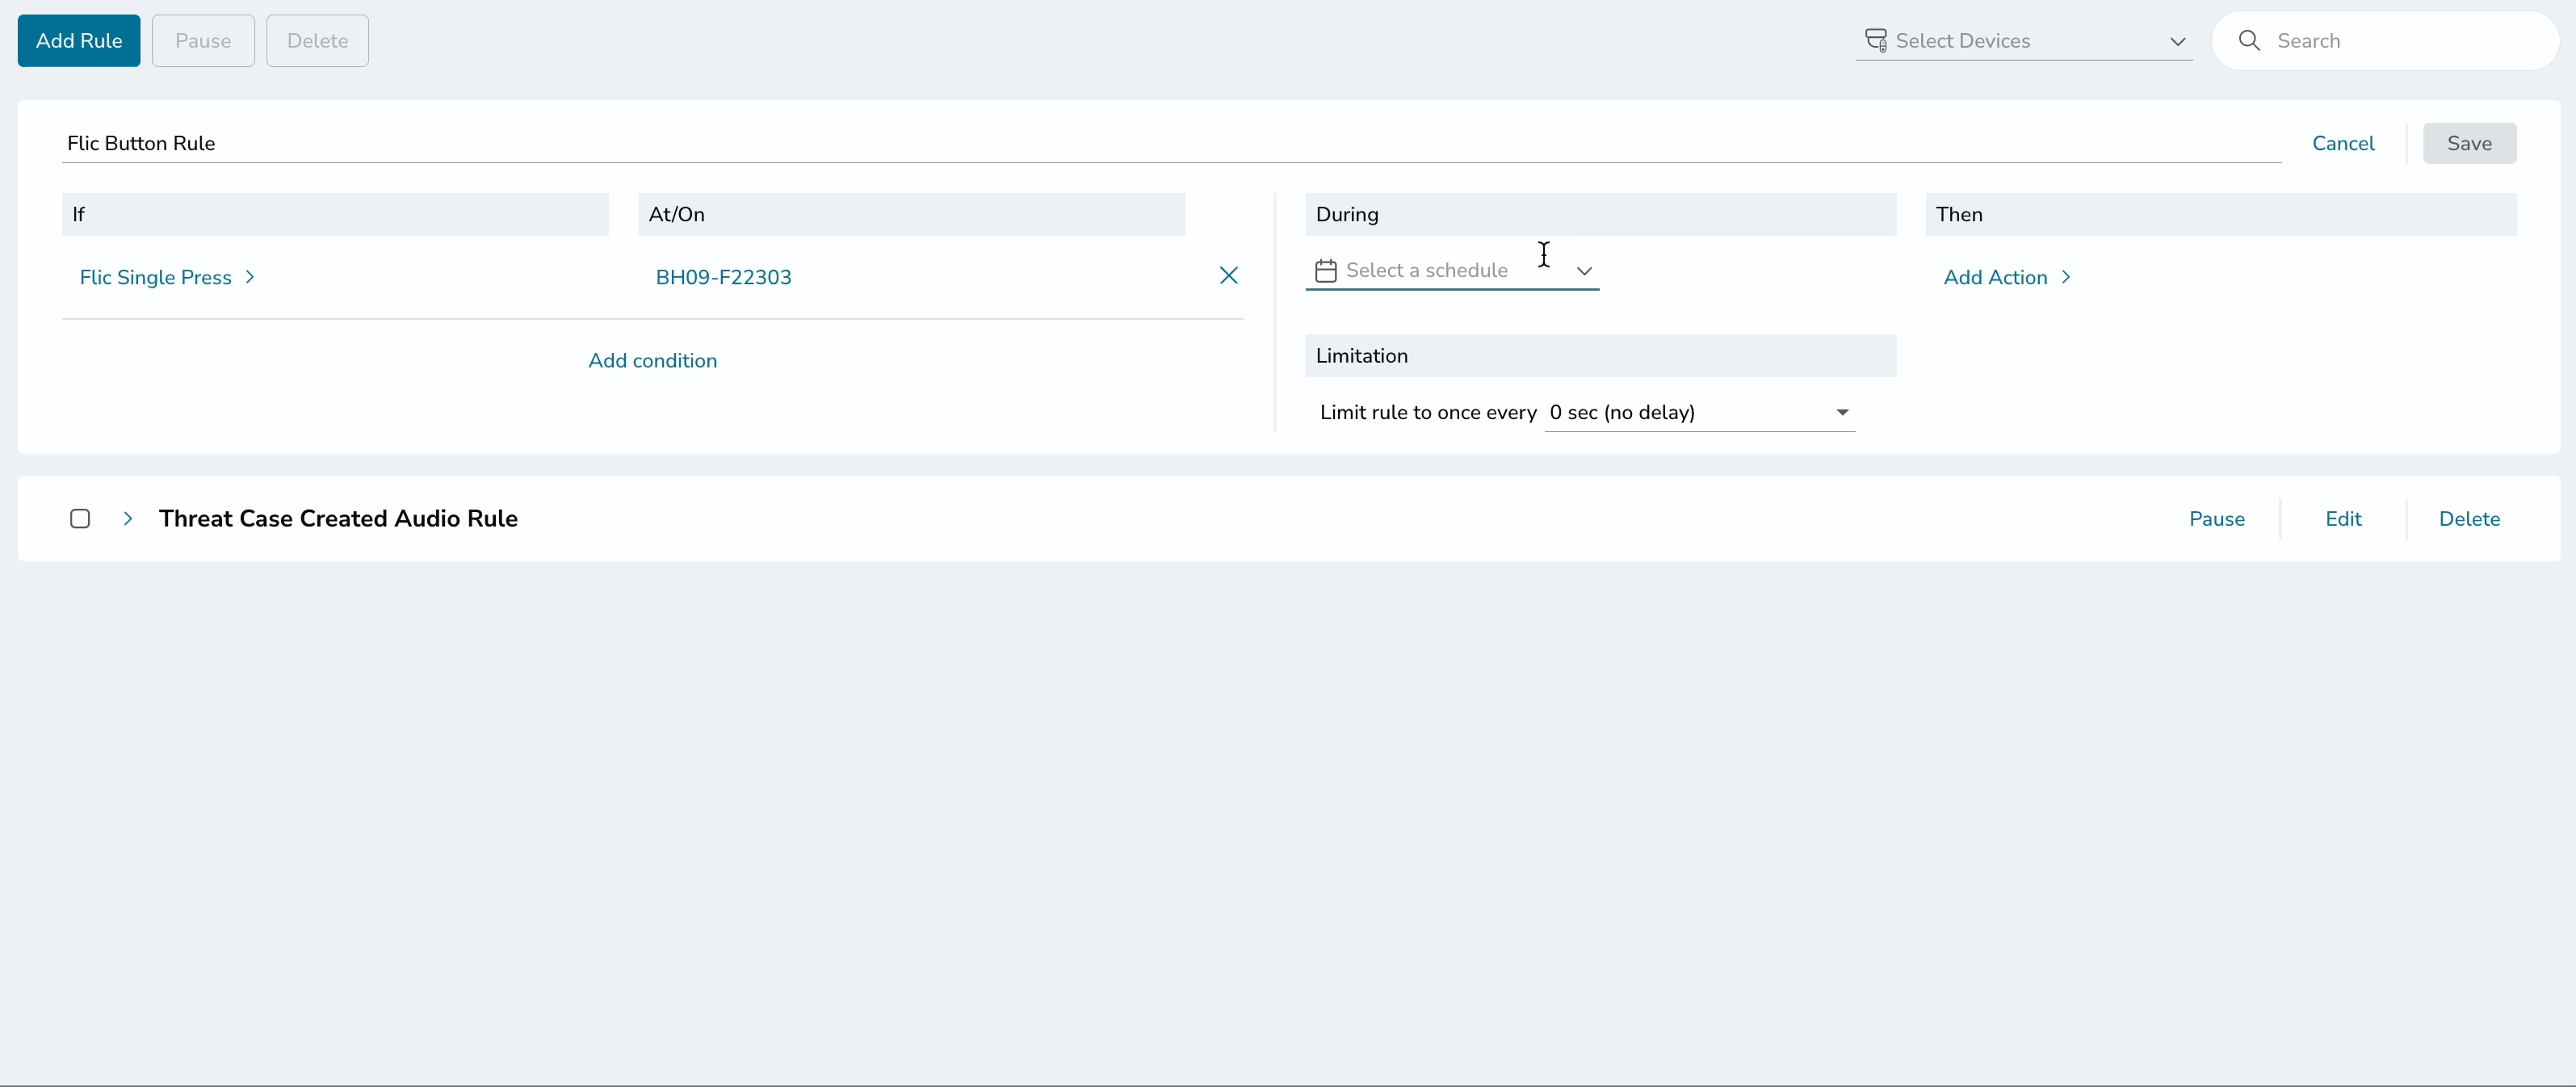Open the Limit rule delay dropdown
Screen dimensions: 2576x1087
coord(1699,412)
